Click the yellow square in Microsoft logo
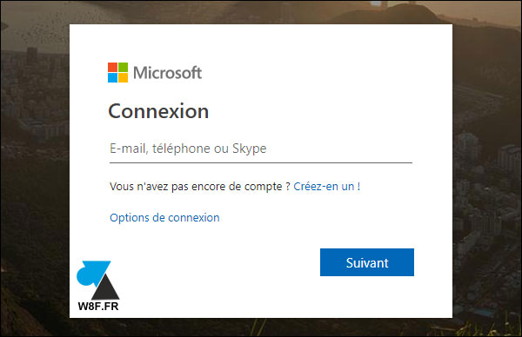Viewport: 522px width, 337px height. [124, 78]
